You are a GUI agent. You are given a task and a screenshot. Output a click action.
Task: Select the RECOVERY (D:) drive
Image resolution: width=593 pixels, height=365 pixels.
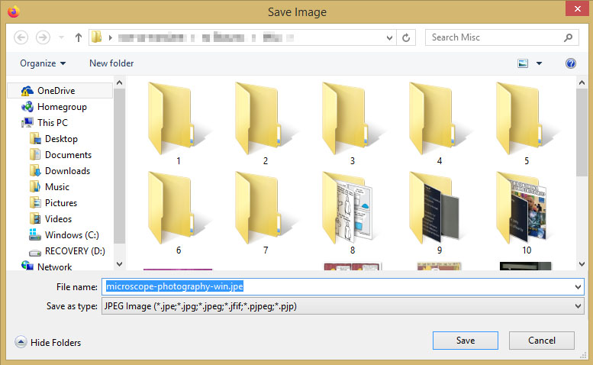click(x=75, y=251)
